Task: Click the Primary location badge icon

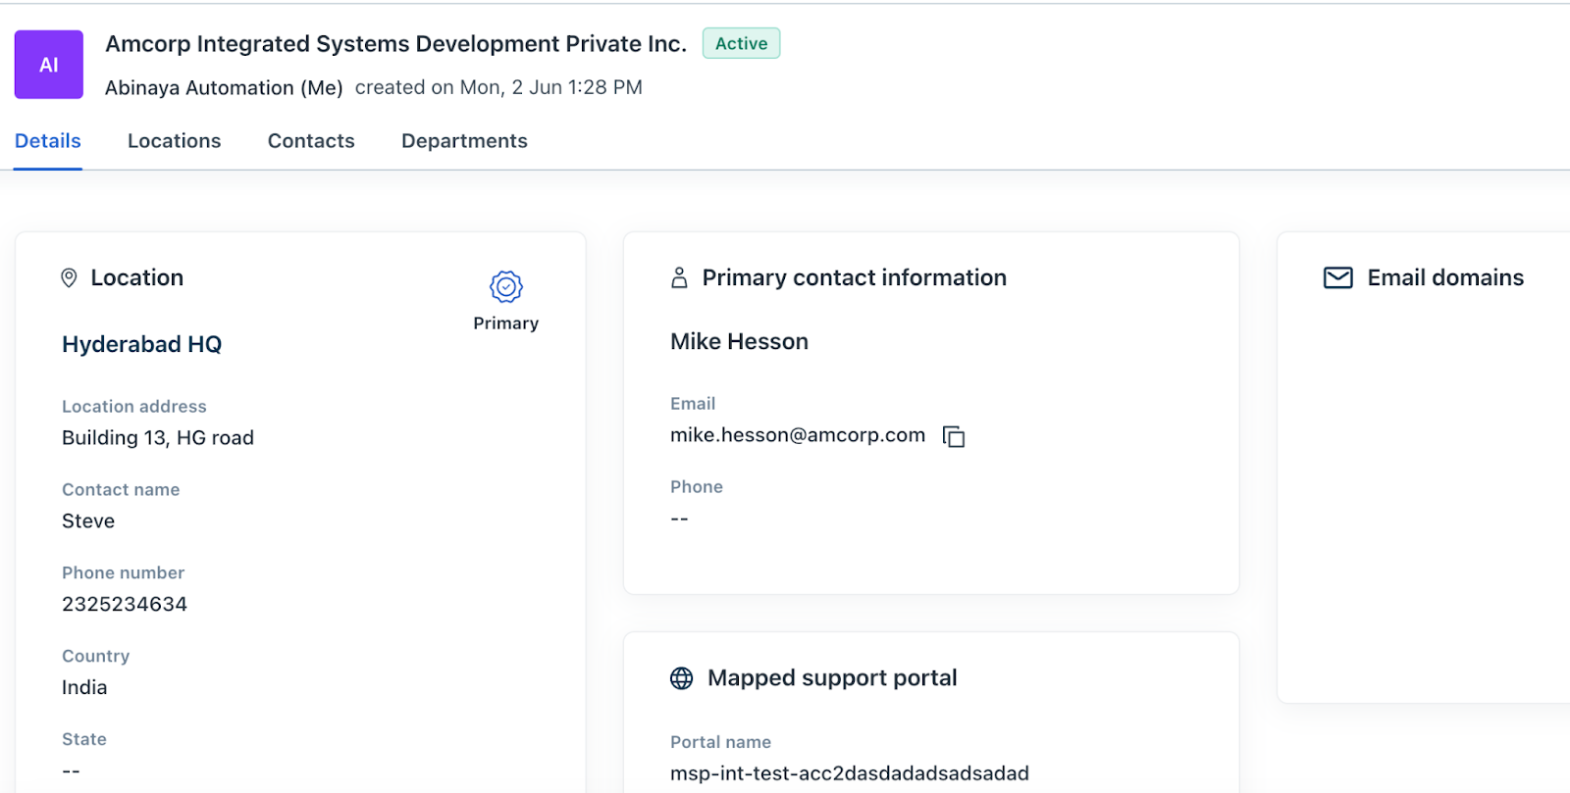Action: pos(506,287)
